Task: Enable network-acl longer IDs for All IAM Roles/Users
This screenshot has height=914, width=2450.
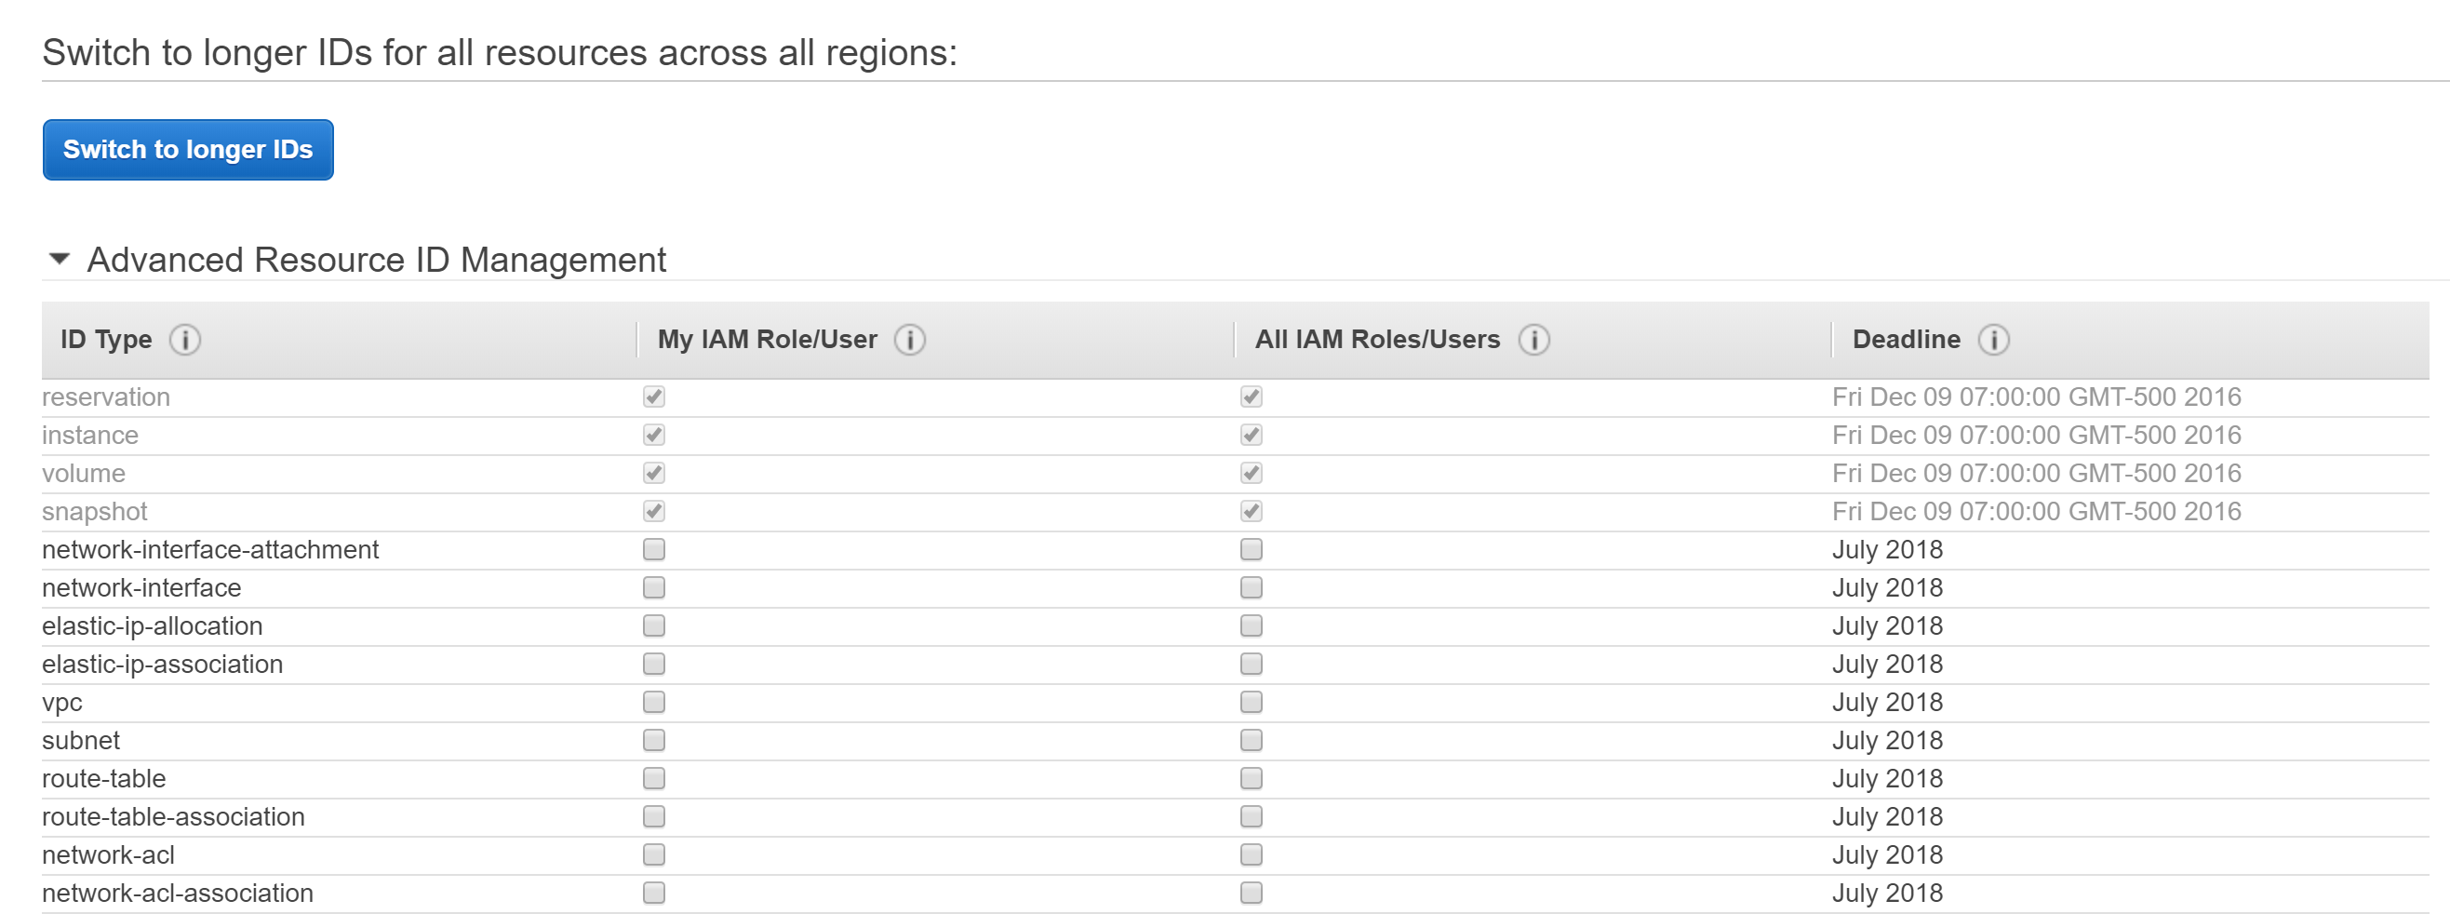Action: click(1252, 854)
